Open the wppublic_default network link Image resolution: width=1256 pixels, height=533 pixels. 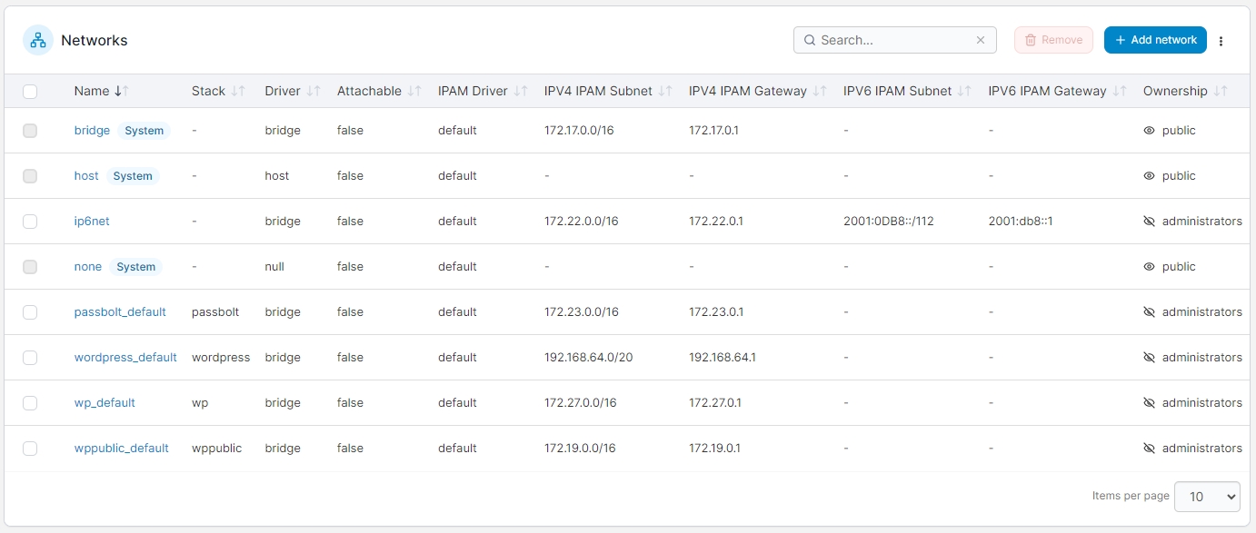[x=122, y=449]
